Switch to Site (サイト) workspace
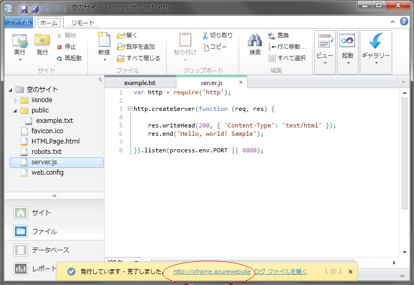 [x=54, y=212]
